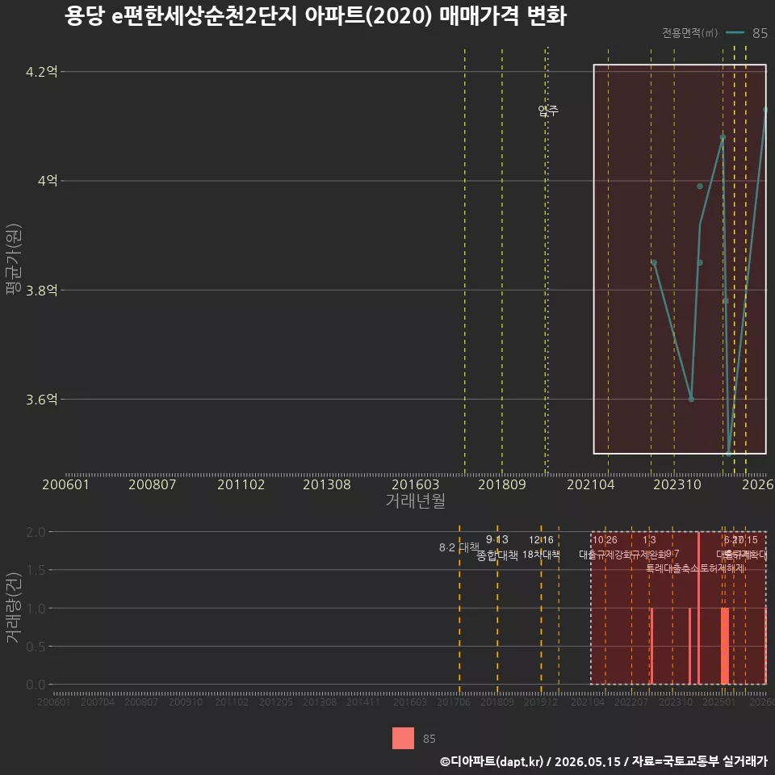
Task: Click the '3.6억' y-axis label
Action: pos(41,399)
